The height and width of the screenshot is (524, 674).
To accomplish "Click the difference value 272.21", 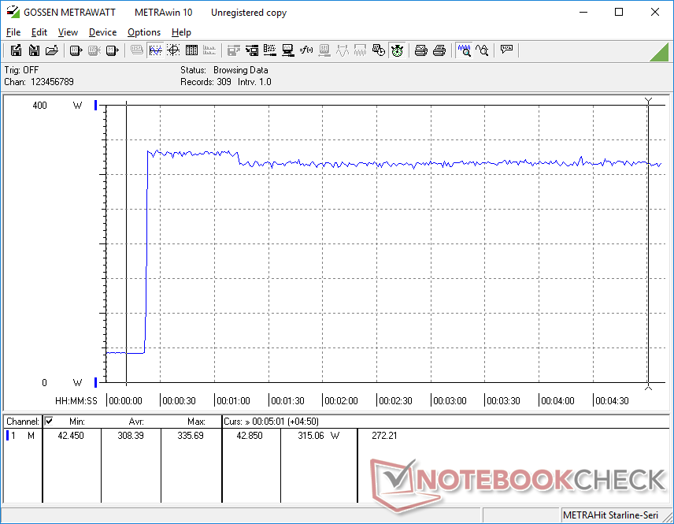I will coord(384,436).
